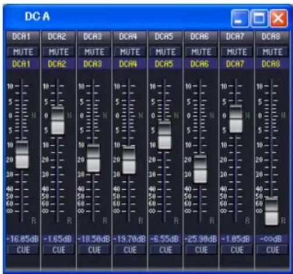Select the DCA2 channel header button
Image resolution: width=293 pixels, height=274 pixels.
tap(58, 37)
